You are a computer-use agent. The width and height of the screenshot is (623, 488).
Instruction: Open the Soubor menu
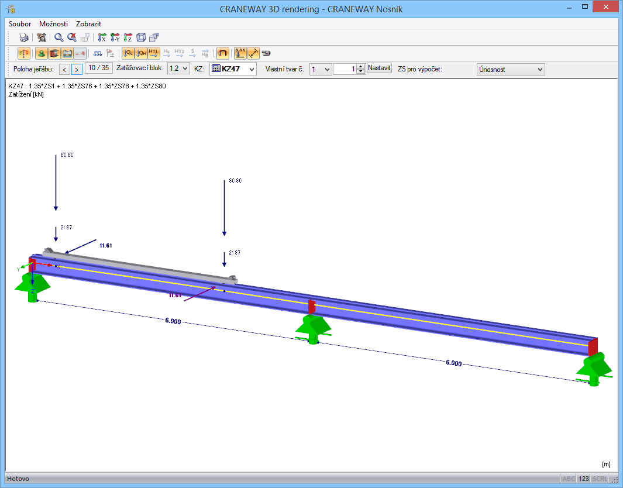point(20,24)
